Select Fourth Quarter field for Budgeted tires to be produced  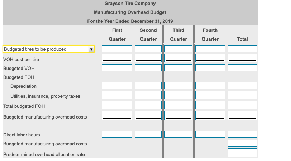[x=210, y=49]
